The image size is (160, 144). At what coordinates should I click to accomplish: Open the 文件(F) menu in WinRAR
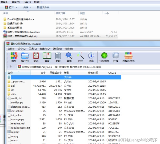[x=11, y=49]
